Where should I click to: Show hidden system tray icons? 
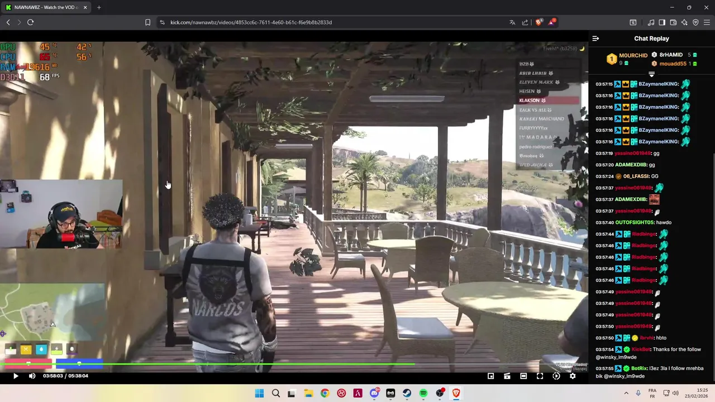point(626,393)
